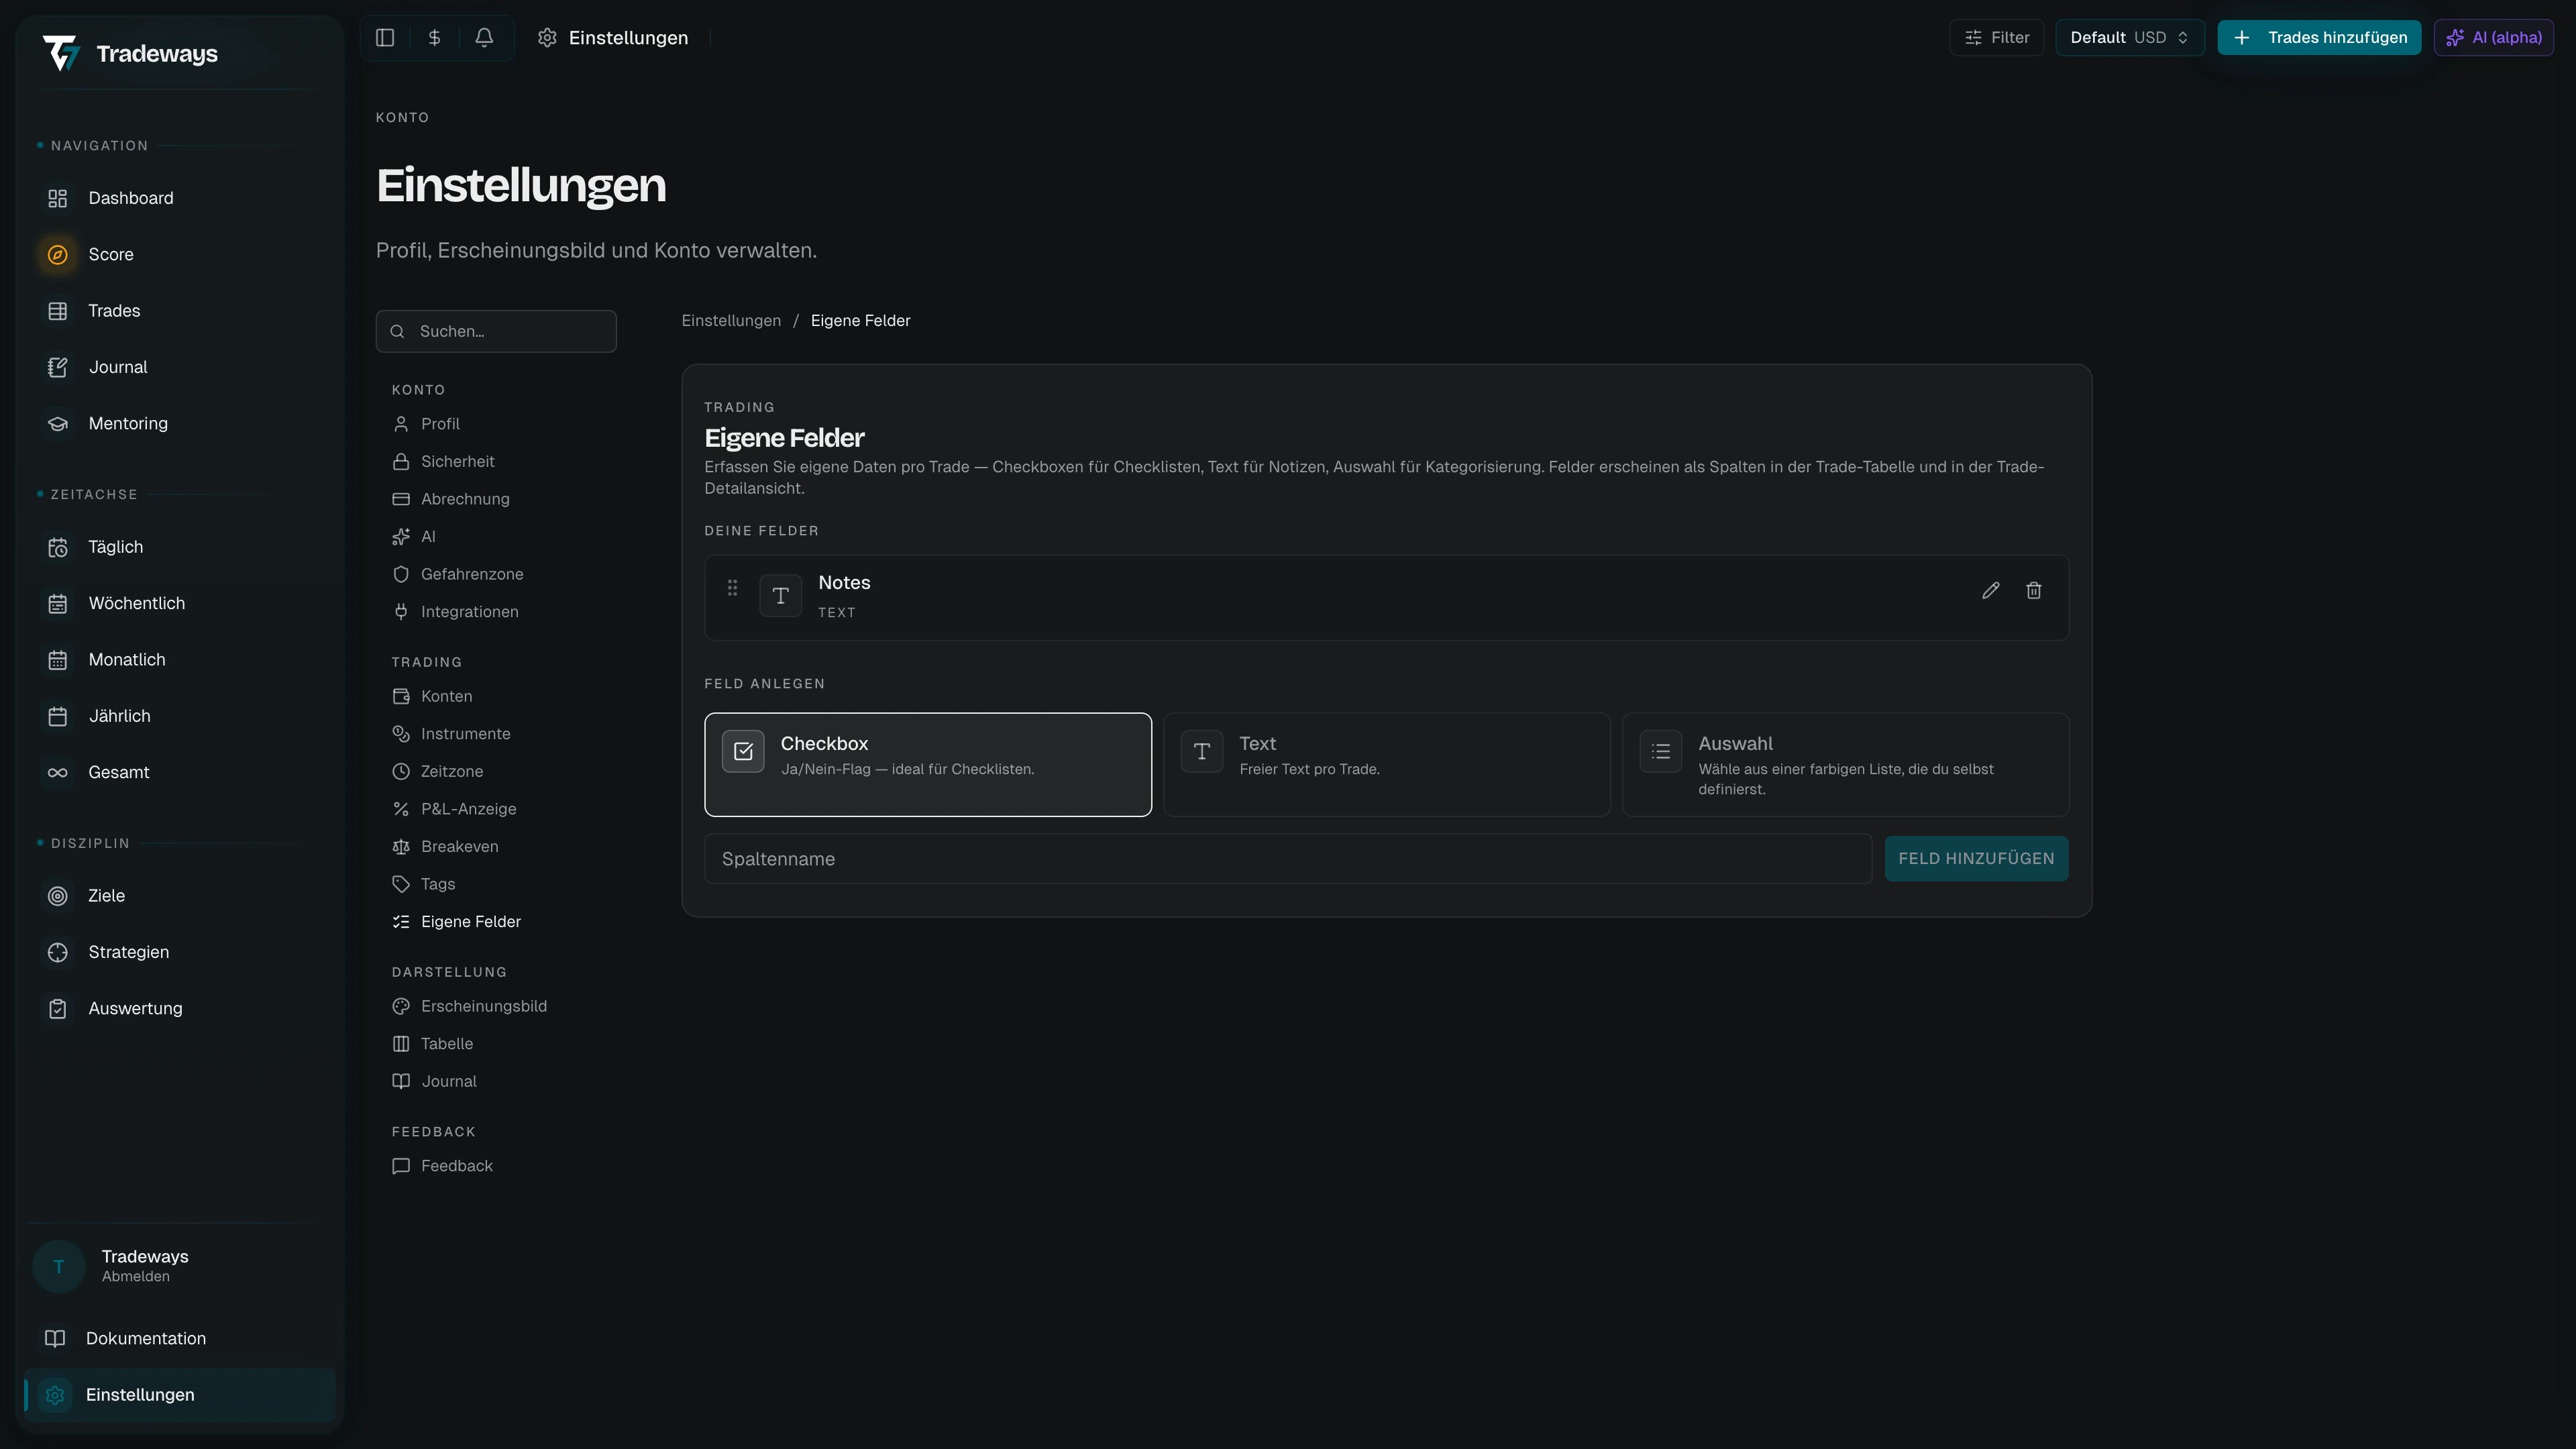The width and height of the screenshot is (2576, 1449).
Task: Click AI (alpha) button
Action: coord(2494,38)
